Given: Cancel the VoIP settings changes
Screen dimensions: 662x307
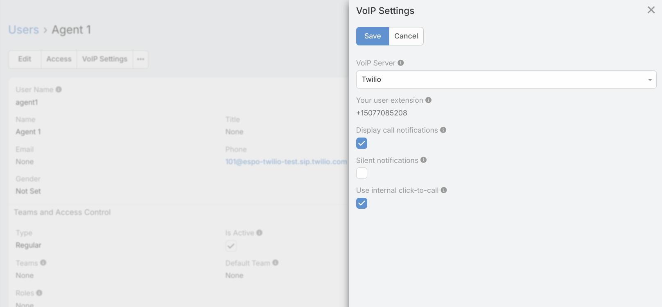Looking at the screenshot, I should tap(406, 36).
